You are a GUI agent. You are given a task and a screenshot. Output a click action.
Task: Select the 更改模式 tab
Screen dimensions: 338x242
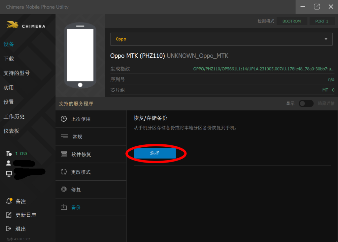click(91, 172)
